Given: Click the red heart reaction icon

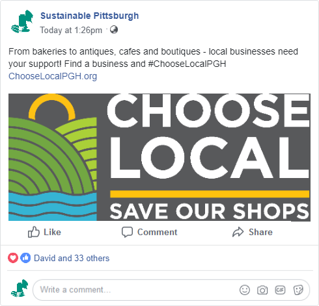Looking at the screenshot, I should (13, 258).
